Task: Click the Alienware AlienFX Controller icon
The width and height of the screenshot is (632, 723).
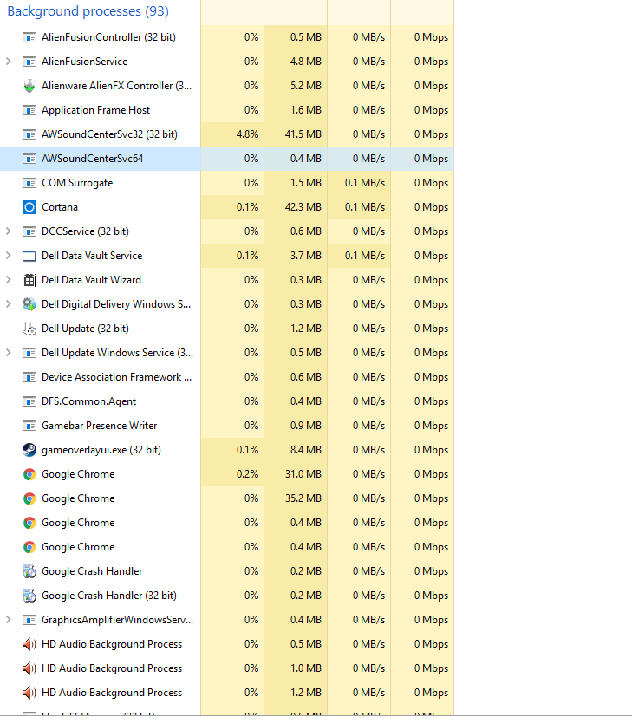Action: click(x=29, y=86)
